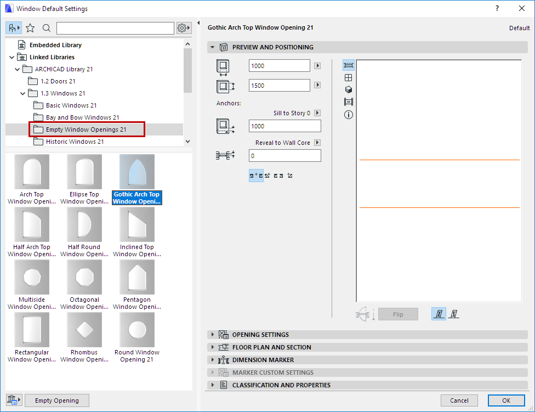The width and height of the screenshot is (535, 412).
Task: Collapse the Linked Libraries node
Action: click(12, 58)
